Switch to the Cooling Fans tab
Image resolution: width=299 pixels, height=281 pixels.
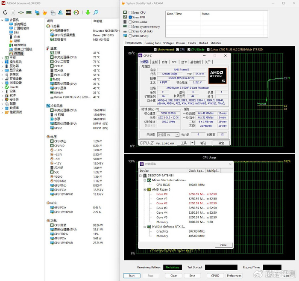pyautogui.click(x=152, y=43)
